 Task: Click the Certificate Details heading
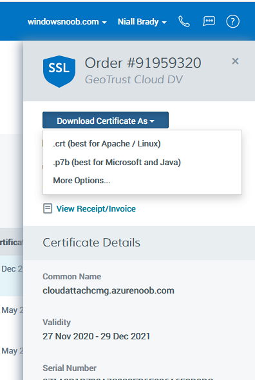91,243
